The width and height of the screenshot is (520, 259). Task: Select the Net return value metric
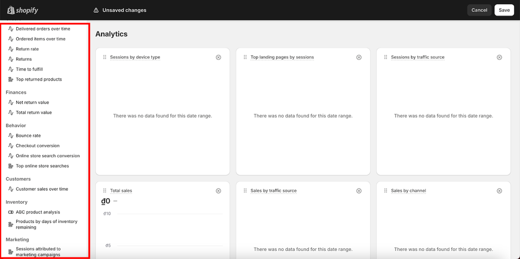pyautogui.click(x=32, y=103)
